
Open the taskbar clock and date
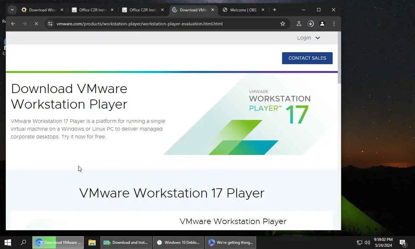click(383, 243)
